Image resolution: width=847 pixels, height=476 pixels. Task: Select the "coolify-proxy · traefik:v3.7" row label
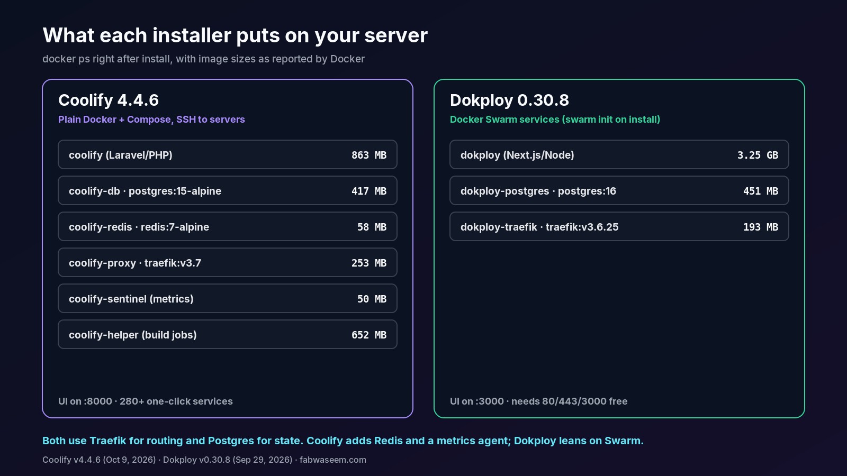[135, 263]
